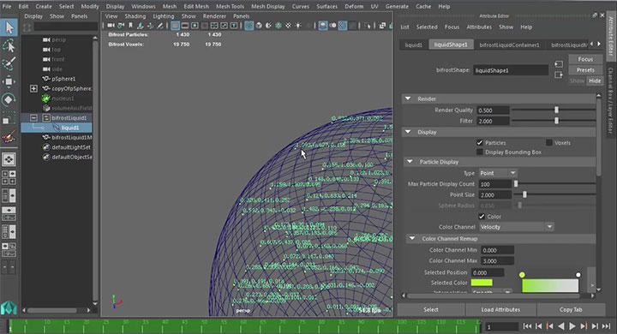The image size is (617, 334).
Task: Toggle the use all lights bulb icon
Action: [298, 26]
